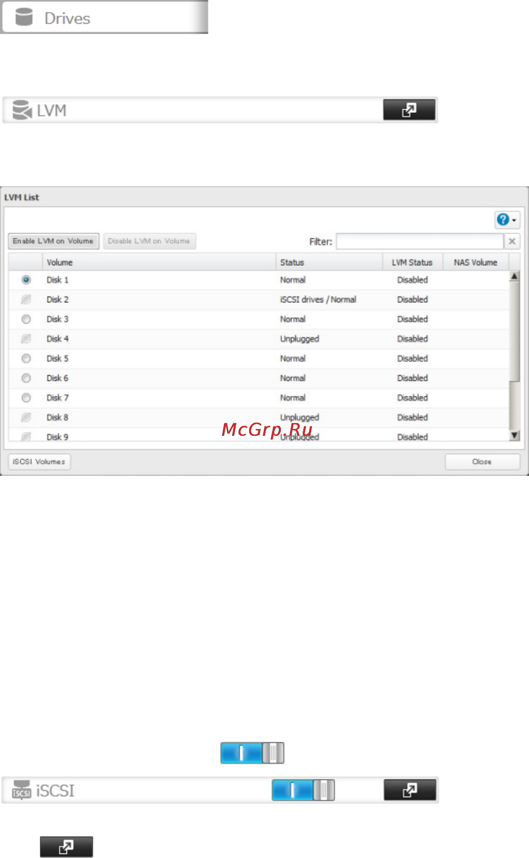Sort by the NAS Volume column header
529x858 pixels.
pyautogui.click(x=476, y=262)
